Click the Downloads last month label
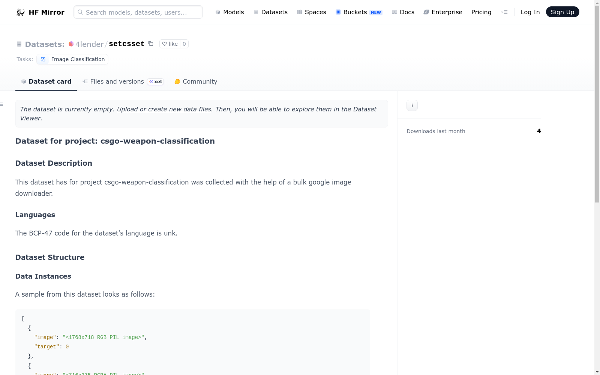Screen dimensions: 600x375 coord(436,131)
